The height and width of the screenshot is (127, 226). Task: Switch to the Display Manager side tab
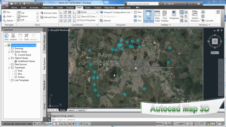[44, 42]
